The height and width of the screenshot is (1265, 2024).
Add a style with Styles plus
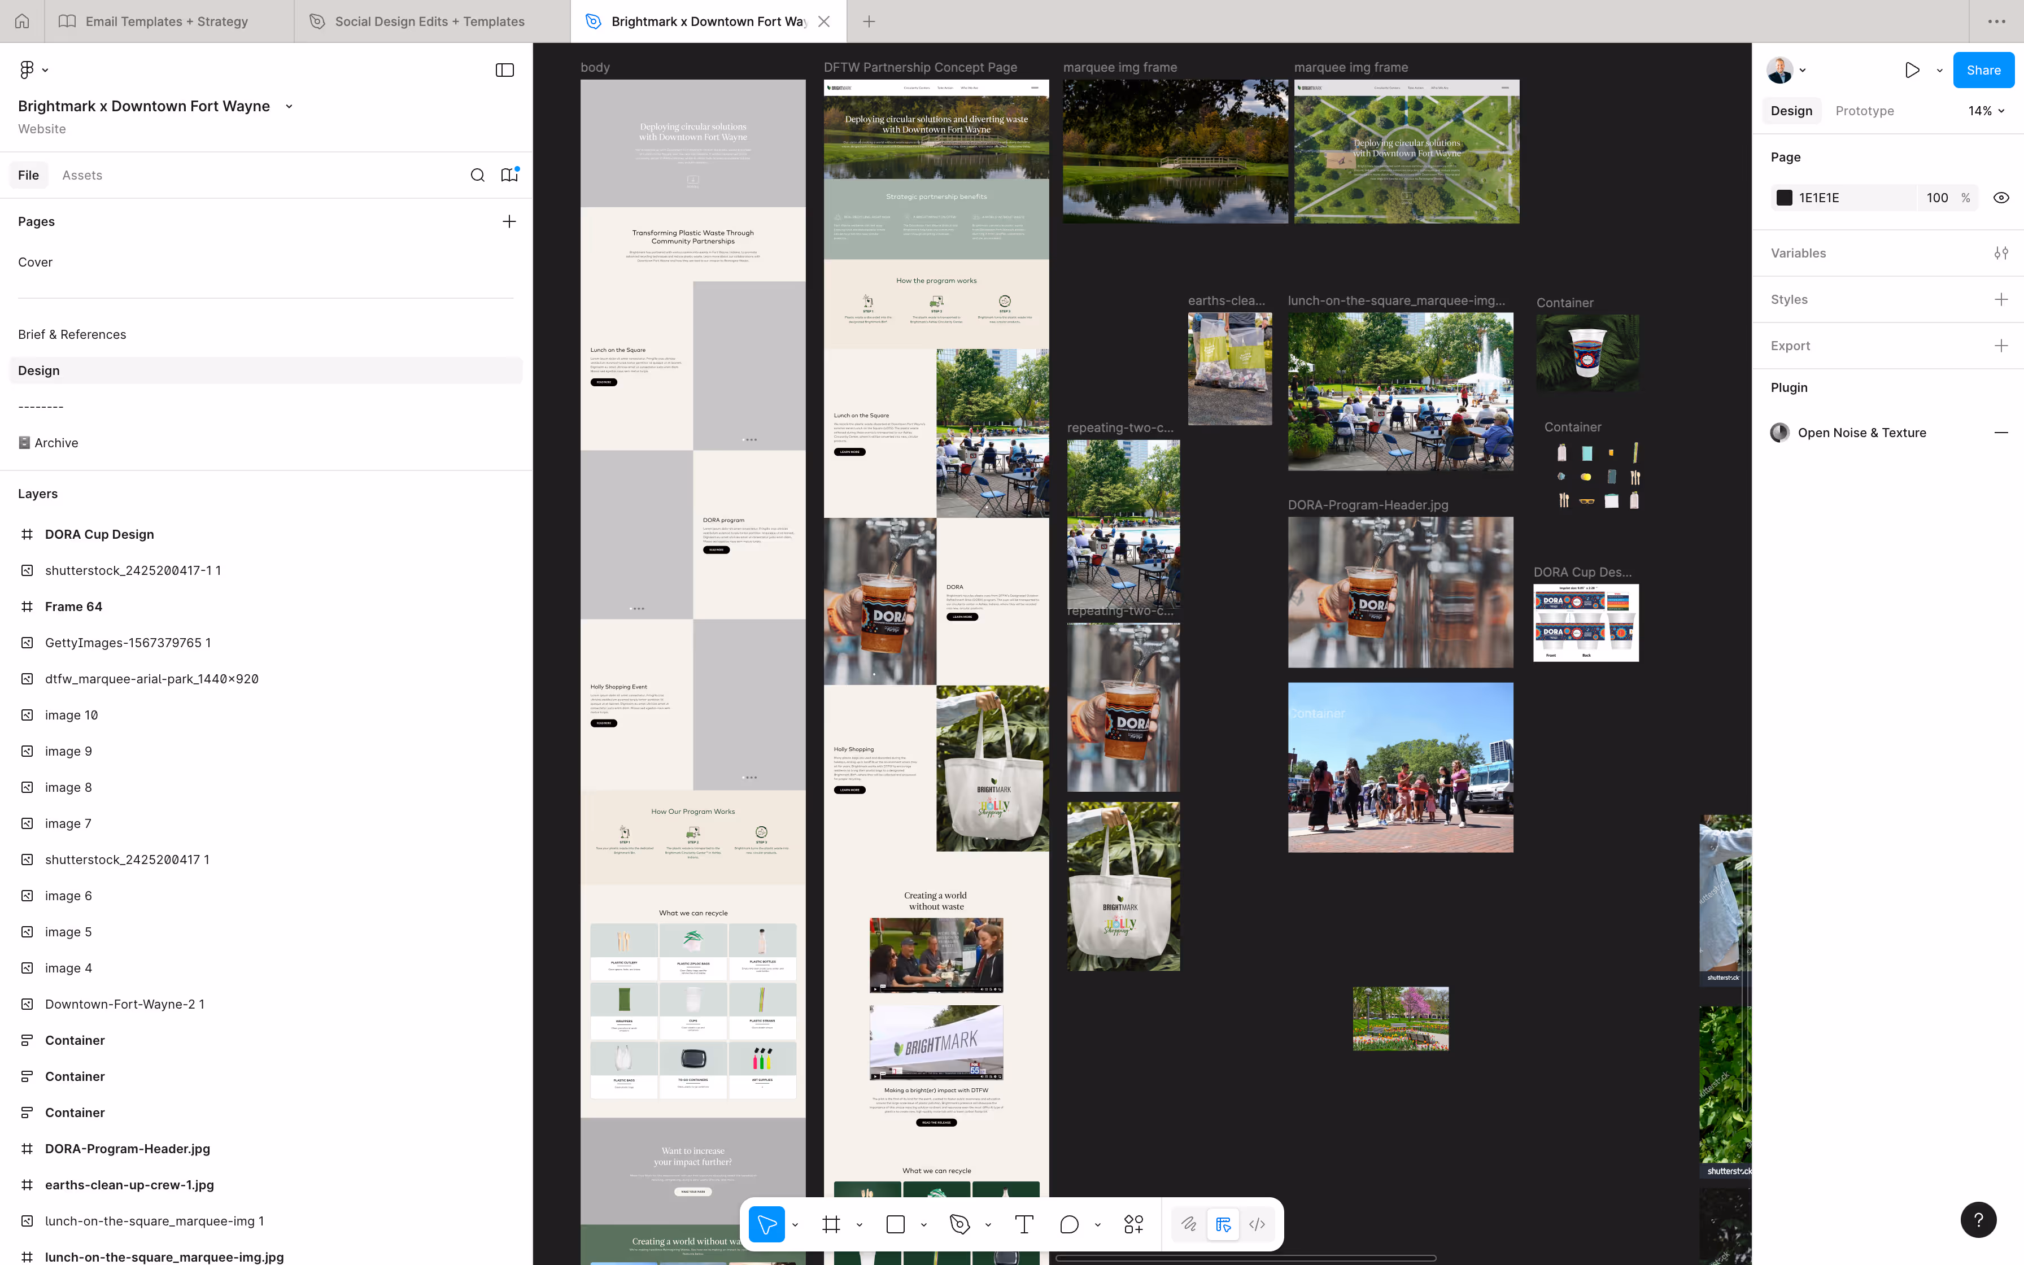(2001, 299)
